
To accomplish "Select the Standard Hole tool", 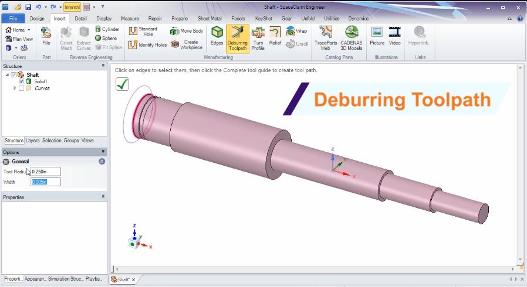I will point(143,31).
